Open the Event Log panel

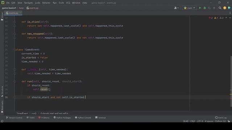pyautogui.click(x=221, y=118)
